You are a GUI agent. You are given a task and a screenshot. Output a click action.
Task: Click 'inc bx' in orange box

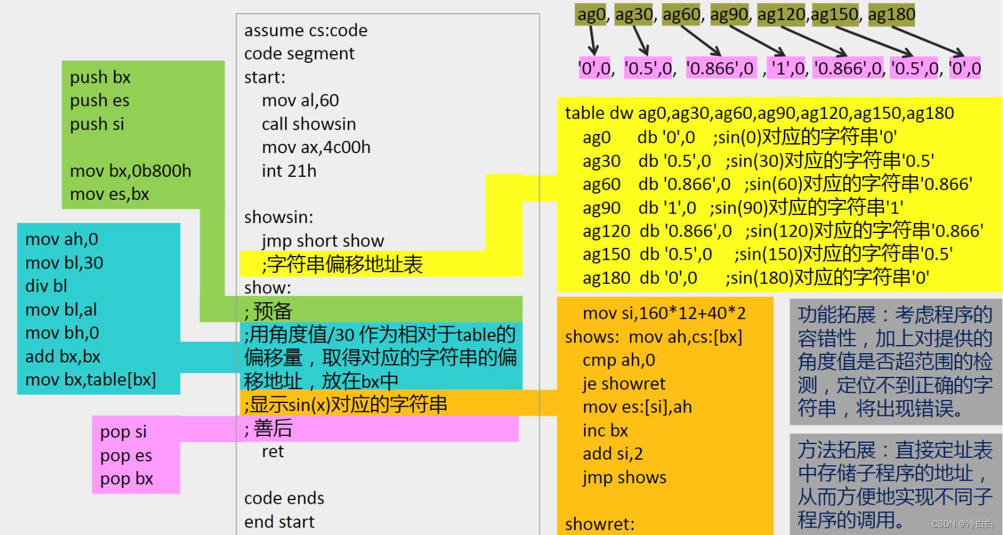[605, 430]
